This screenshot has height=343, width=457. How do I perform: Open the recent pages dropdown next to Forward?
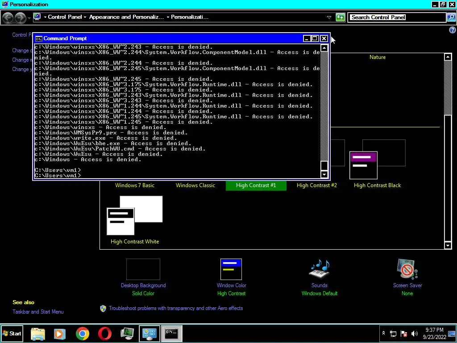(29, 18)
